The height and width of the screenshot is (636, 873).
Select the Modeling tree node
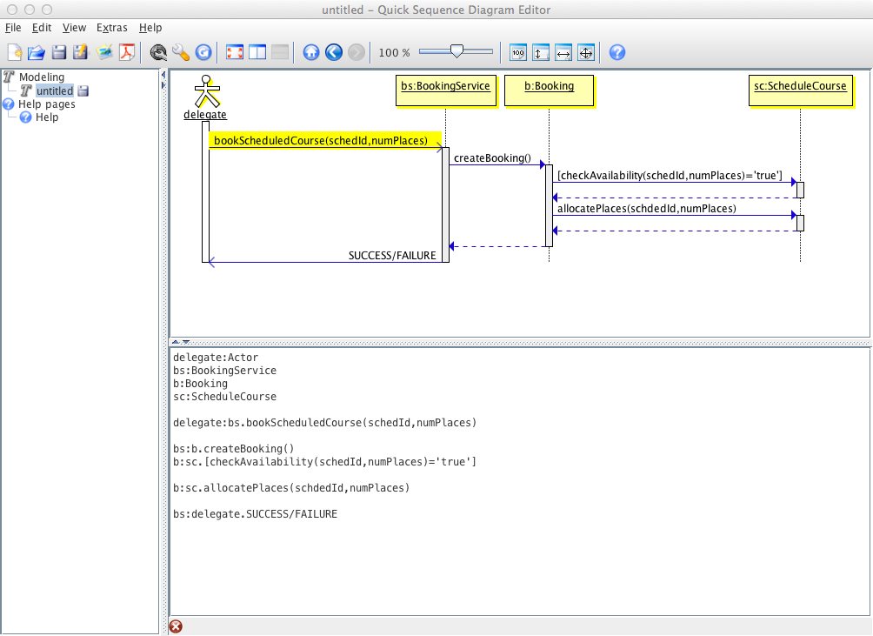pyautogui.click(x=41, y=77)
